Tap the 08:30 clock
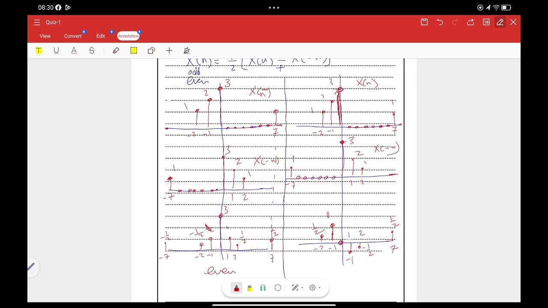The width and height of the screenshot is (548, 308). [x=45, y=7]
